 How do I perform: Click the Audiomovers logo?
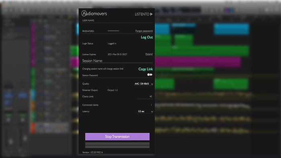94,13
